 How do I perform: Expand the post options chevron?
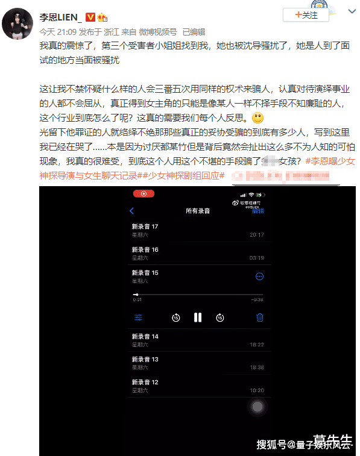coord(352,11)
